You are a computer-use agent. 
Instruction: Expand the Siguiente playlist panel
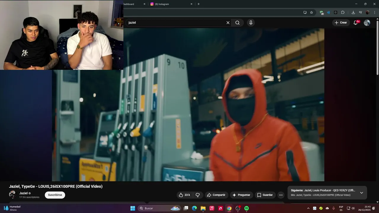(x=362, y=193)
